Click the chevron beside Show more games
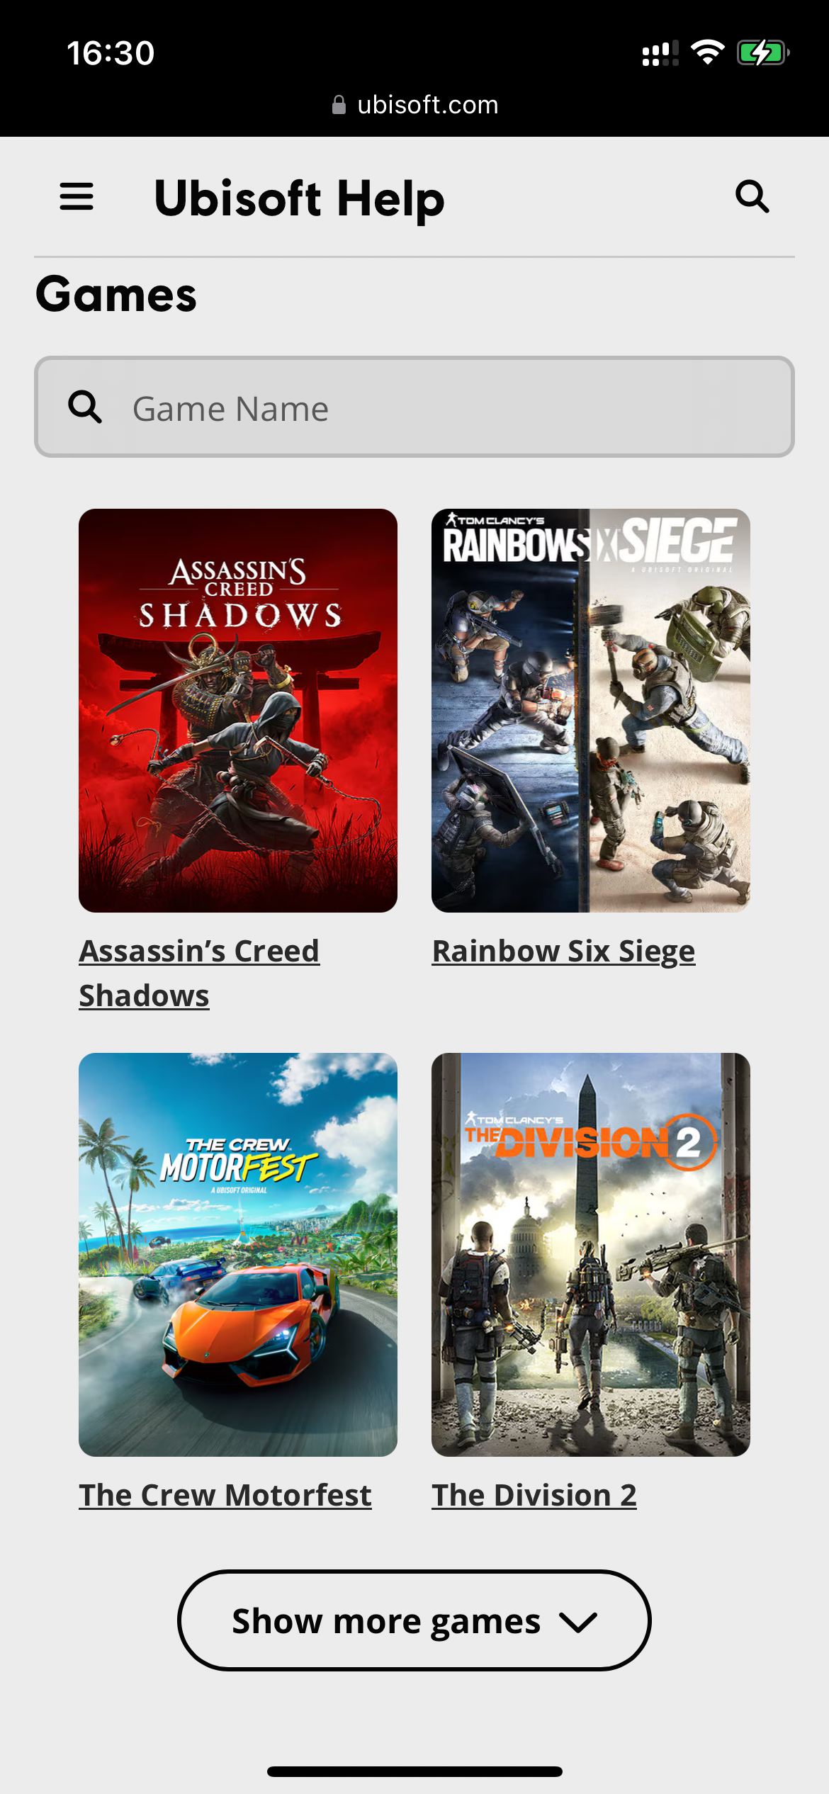Screen dimensions: 829x1794 (578, 1622)
